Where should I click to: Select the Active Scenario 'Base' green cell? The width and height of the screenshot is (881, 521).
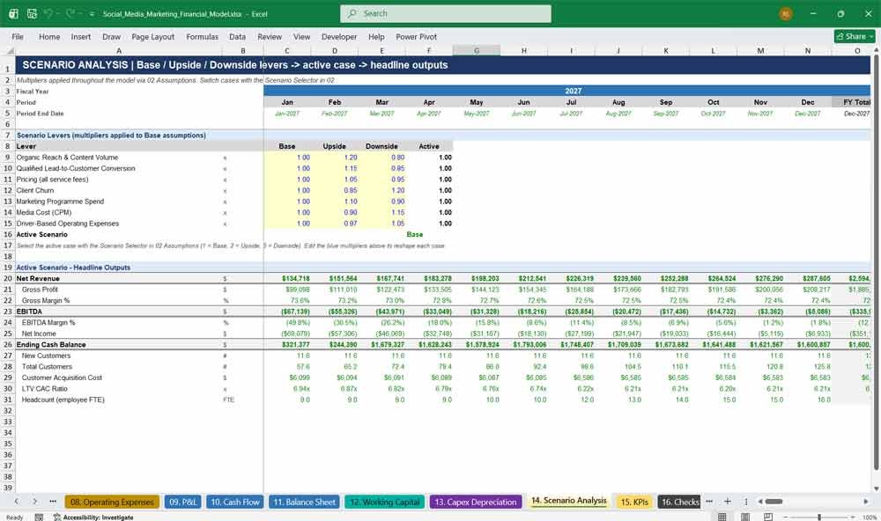click(415, 235)
